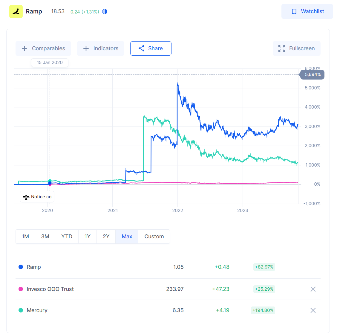Click the 2021 x-axis label

(x=113, y=210)
